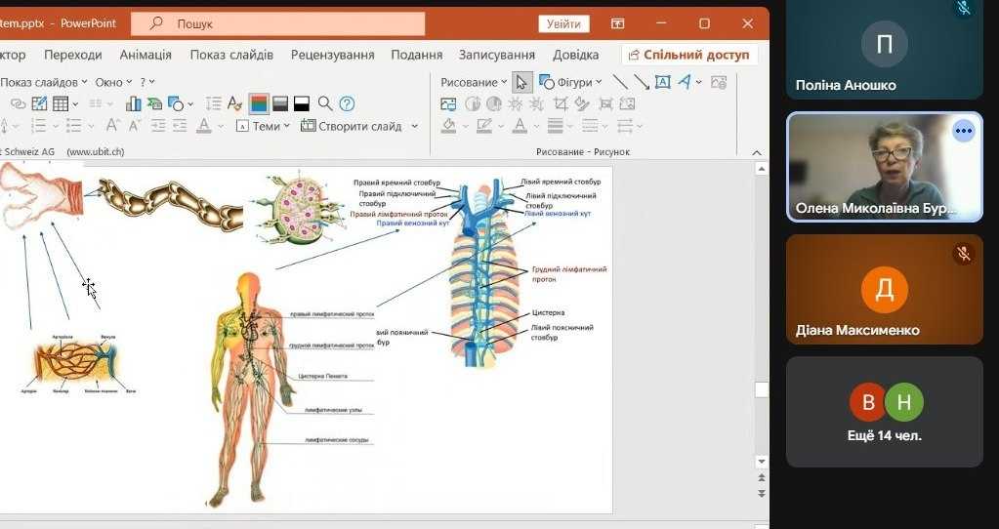Screen dimensions: 999x529
Task: Click the Спільний доступ share button
Action: (x=689, y=55)
